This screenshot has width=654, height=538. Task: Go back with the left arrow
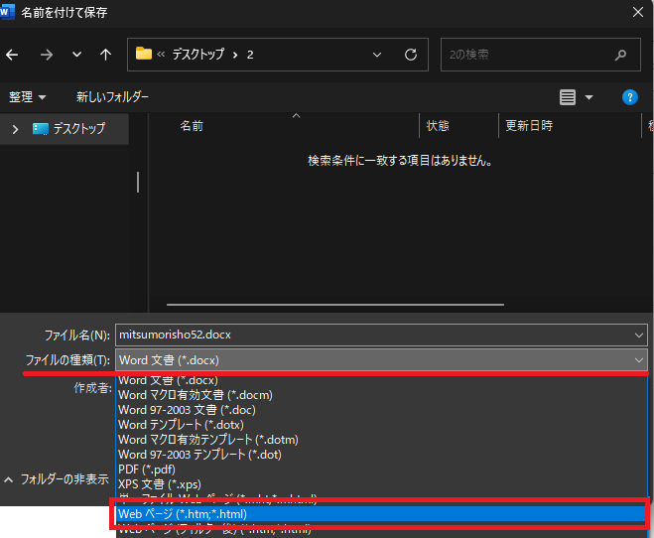click(12, 55)
